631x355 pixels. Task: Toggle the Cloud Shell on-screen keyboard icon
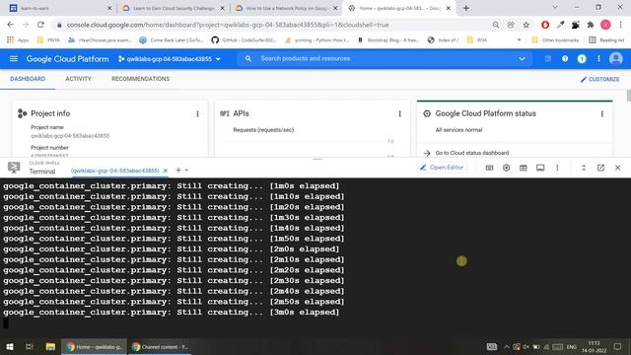[489, 168]
